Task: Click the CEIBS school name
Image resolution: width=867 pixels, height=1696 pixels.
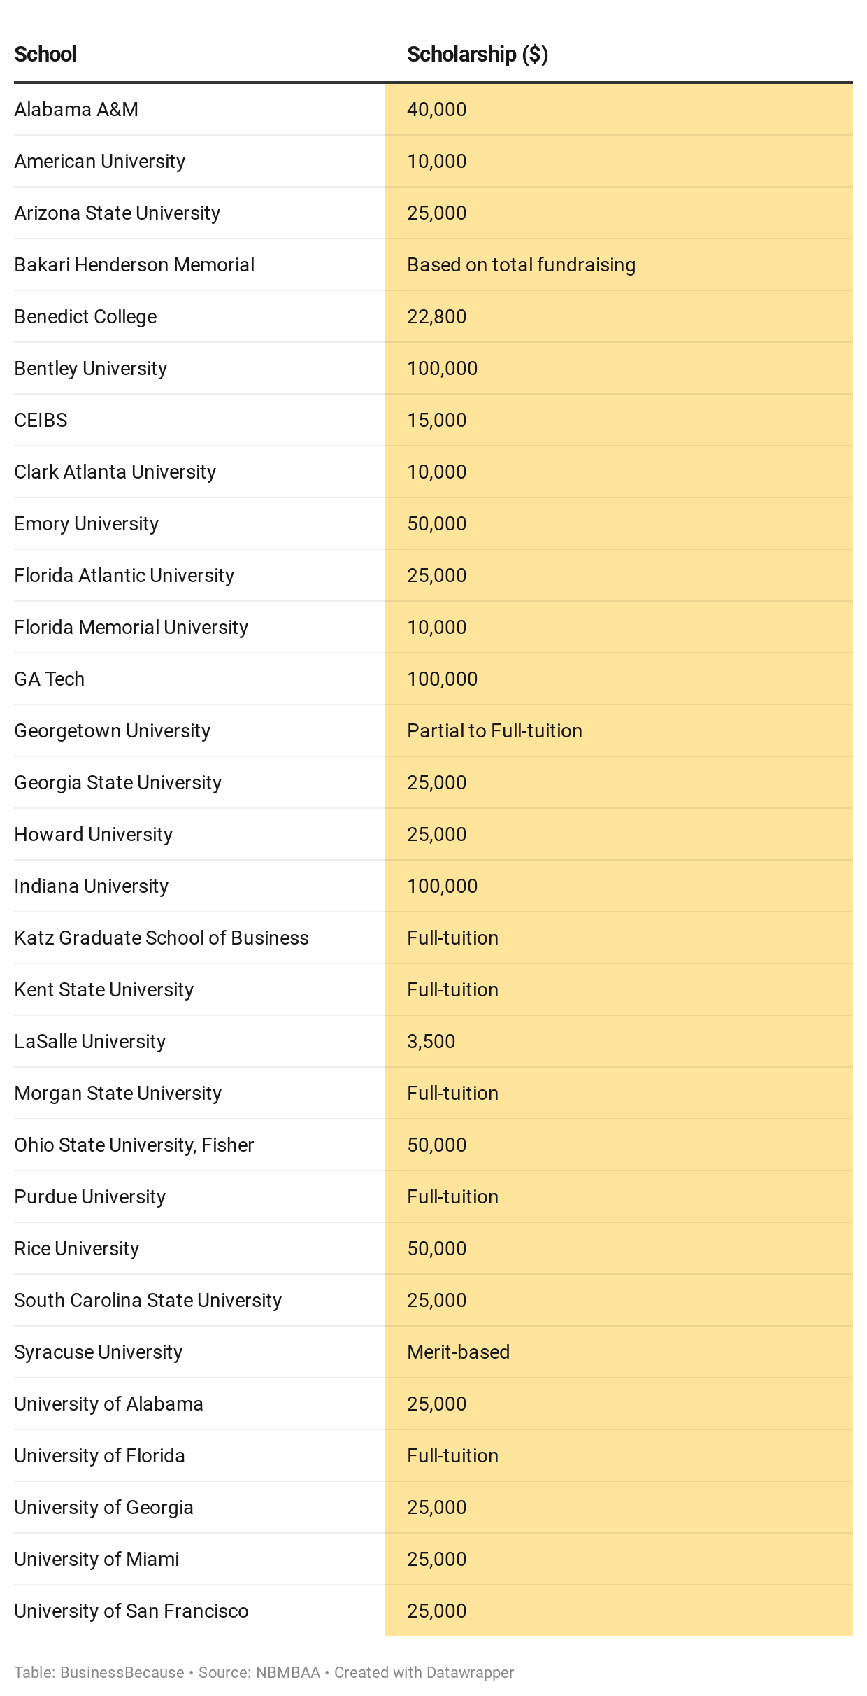Action: (41, 421)
